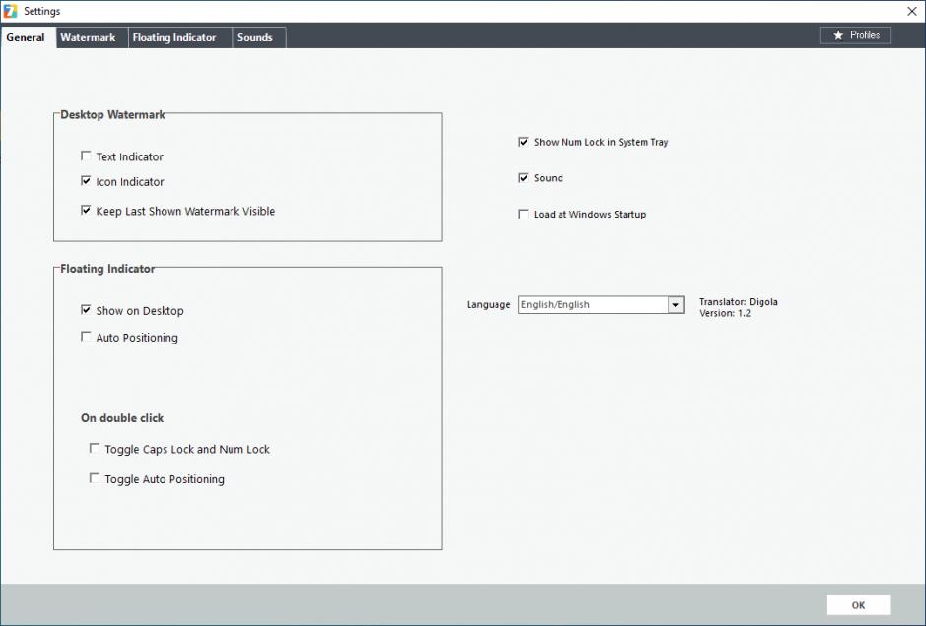Click the NumLock Indicator app icon in titlebar
Screen dimensions: 926x626
point(10,11)
